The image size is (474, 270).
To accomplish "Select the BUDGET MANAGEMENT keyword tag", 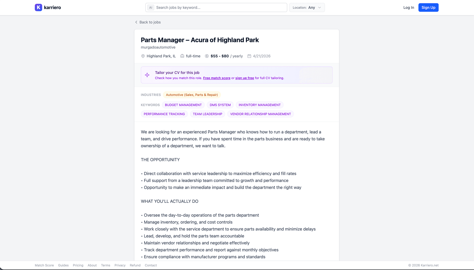I will 183,105.
